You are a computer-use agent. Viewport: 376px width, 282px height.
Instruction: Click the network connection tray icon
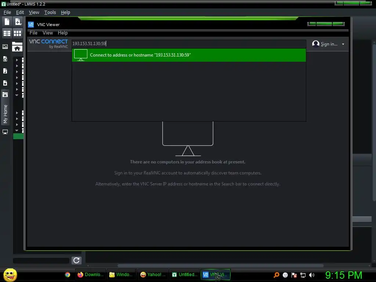pos(303,275)
